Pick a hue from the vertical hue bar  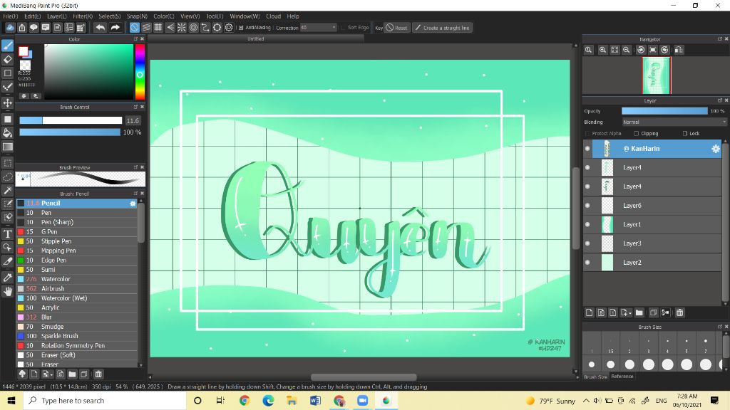140,72
